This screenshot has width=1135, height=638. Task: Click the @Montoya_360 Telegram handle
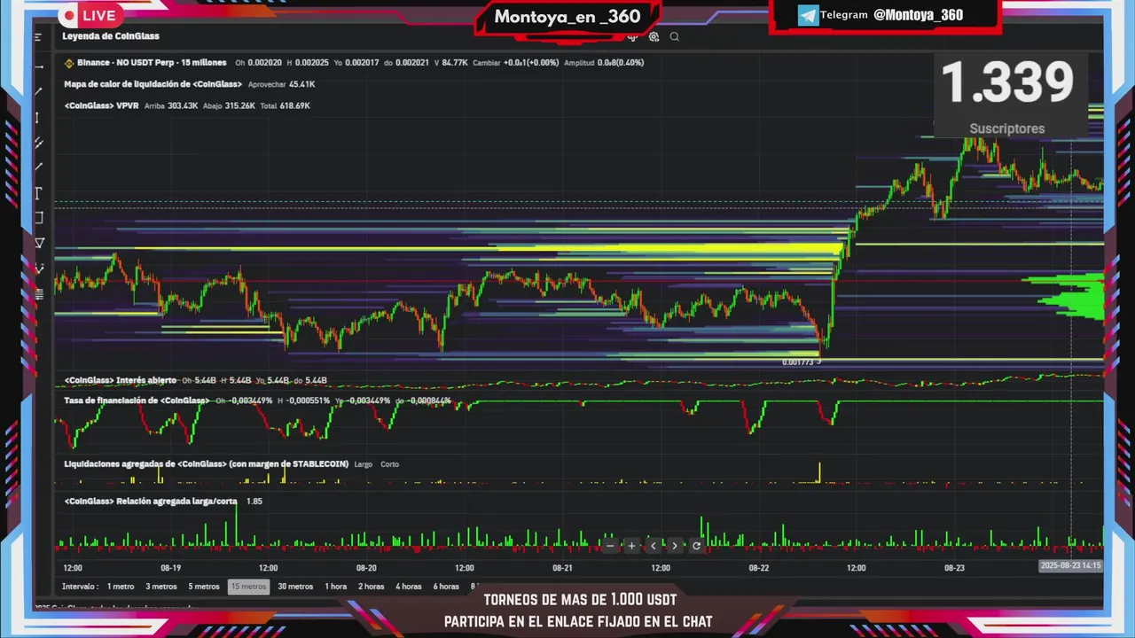tap(918, 15)
